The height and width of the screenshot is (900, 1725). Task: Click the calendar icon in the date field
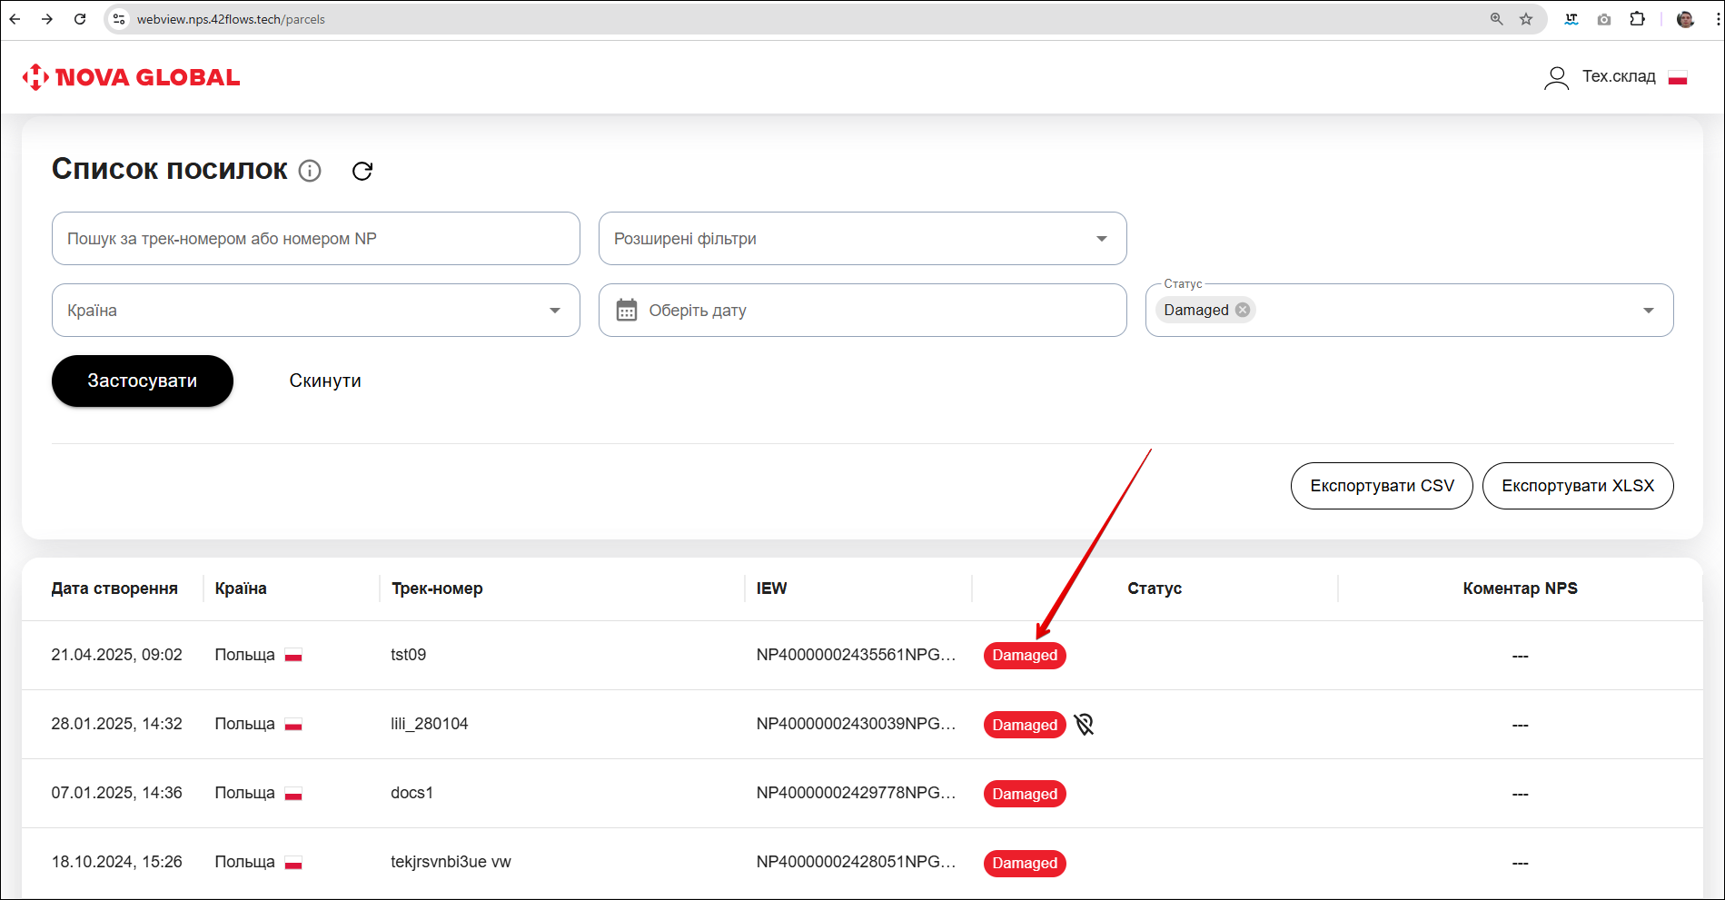coord(627,311)
